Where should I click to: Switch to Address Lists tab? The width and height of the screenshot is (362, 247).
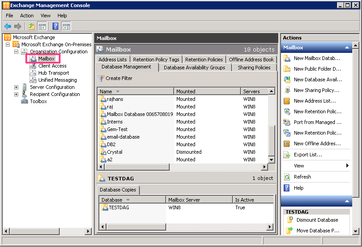(113, 60)
